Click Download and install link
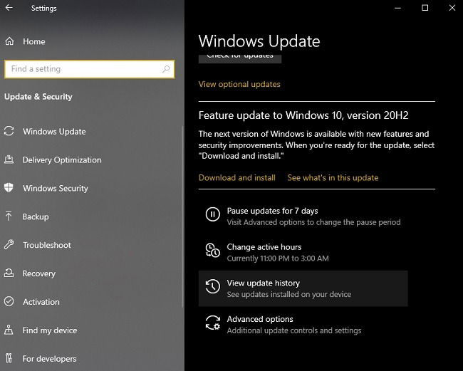Viewport: 463px width, 371px height. point(237,178)
